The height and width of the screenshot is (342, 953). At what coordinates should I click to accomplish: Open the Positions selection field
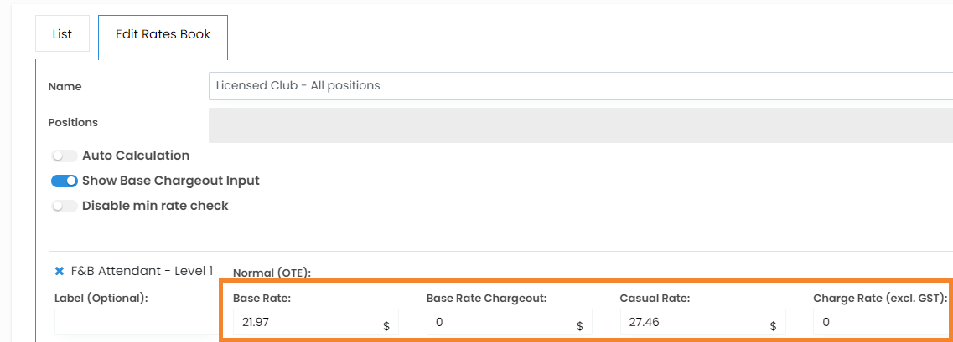pos(580,125)
